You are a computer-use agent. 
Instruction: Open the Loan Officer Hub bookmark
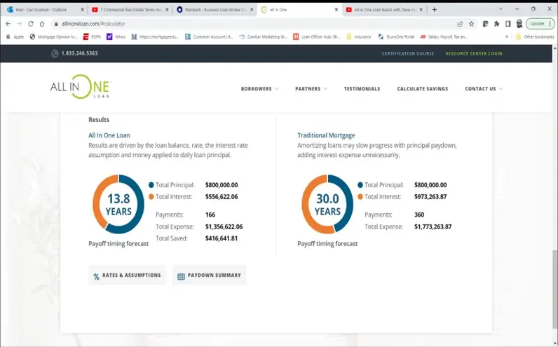(x=317, y=36)
